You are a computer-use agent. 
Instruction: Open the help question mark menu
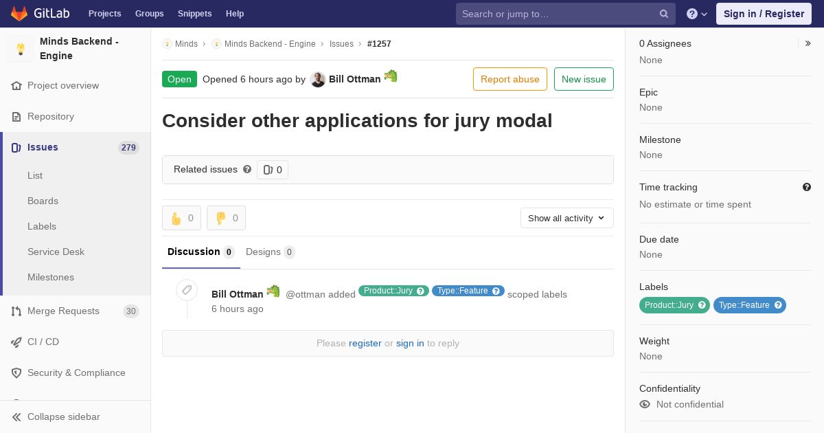pyautogui.click(x=697, y=14)
